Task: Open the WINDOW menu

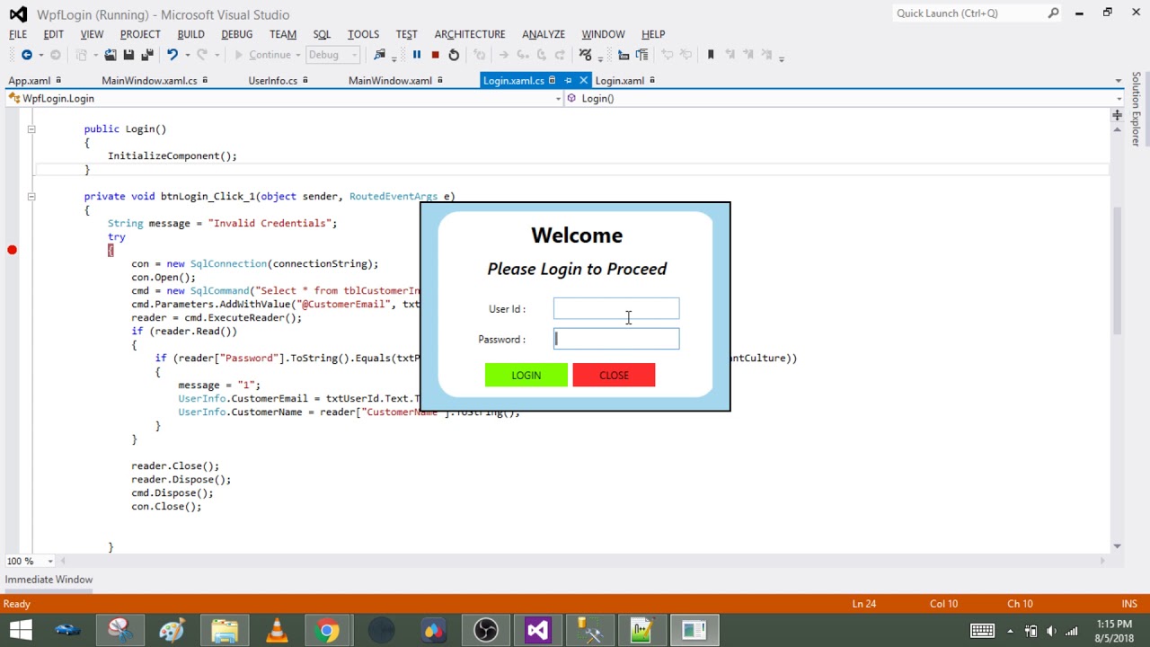Action: click(x=603, y=34)
